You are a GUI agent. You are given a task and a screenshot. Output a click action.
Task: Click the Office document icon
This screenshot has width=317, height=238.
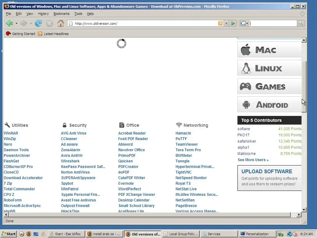tap(122, 125)
